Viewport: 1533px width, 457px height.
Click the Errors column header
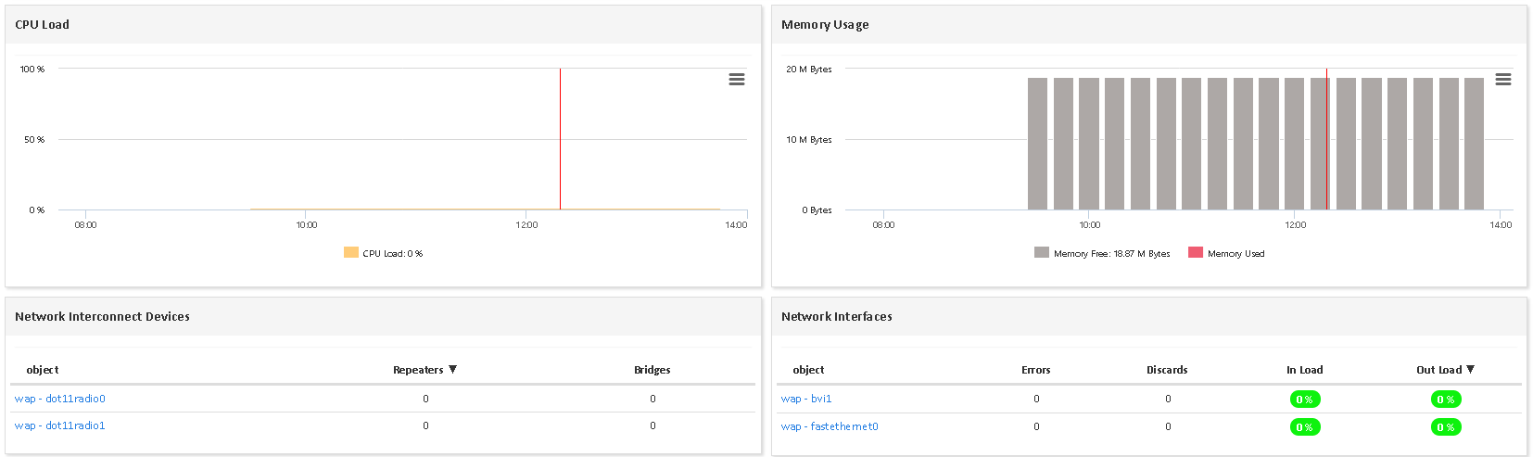click(x=1035, y=370)
